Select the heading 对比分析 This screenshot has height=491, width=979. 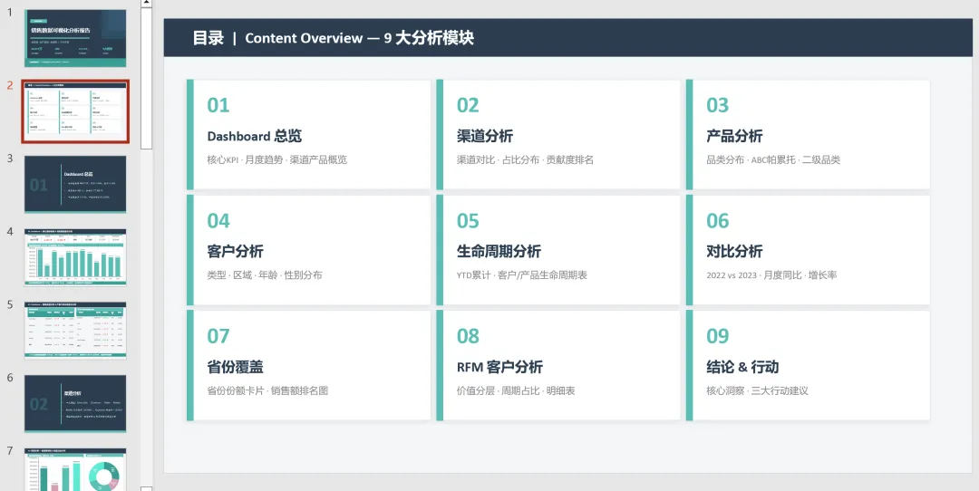pyautogui.click(x=735, y=252)
